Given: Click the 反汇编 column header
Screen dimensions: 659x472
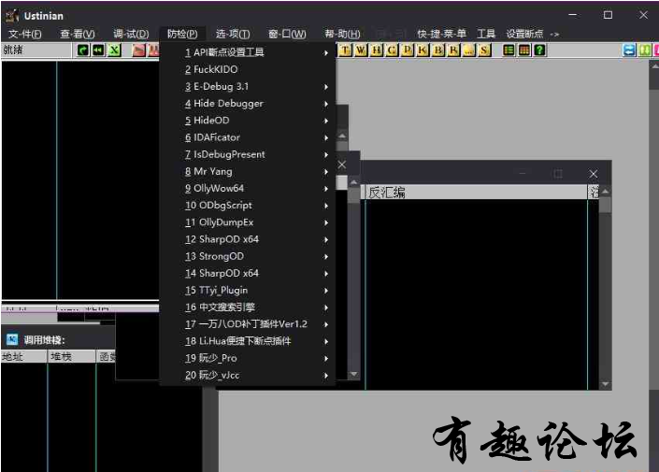Looking at the screenshot, I should click(476, 193).
